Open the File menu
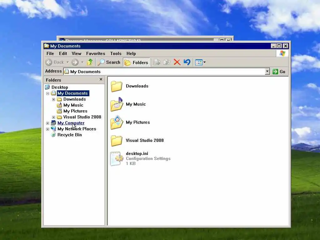Viewport: 320px width, 240px height. (50, 53)
